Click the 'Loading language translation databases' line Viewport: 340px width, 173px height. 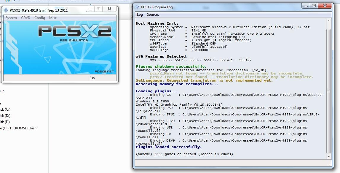(x=201, y=70)
